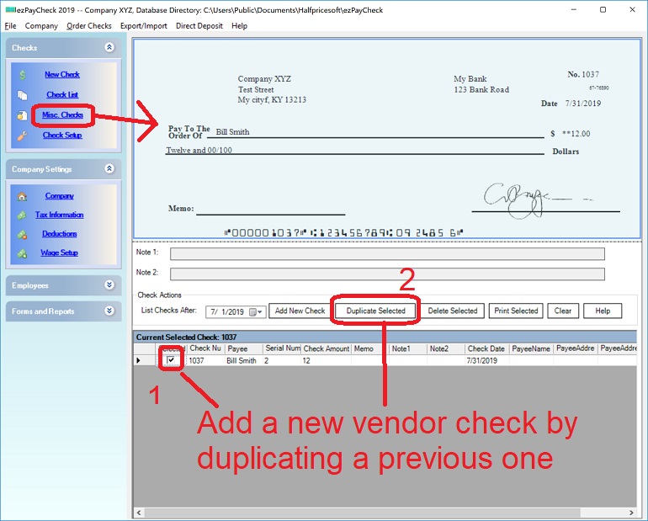Sort by the Check Amount column header
The image size is (648, 521).
[325, 348]
